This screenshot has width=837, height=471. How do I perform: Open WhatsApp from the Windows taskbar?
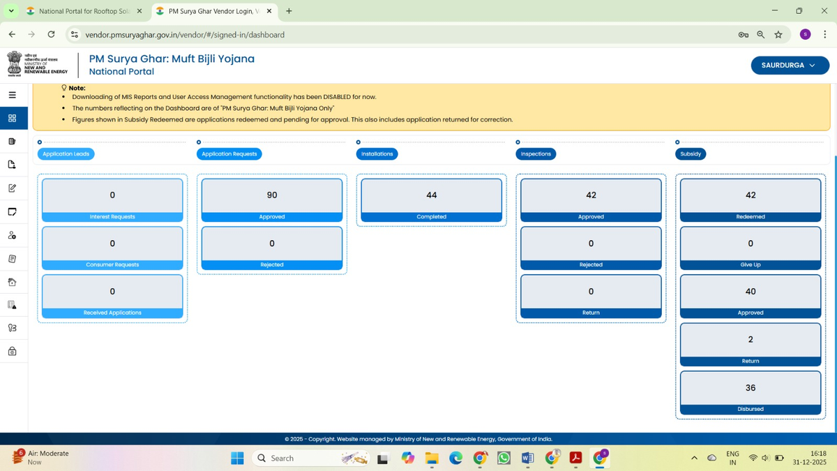pyautogui.click(x=504, y=458)
